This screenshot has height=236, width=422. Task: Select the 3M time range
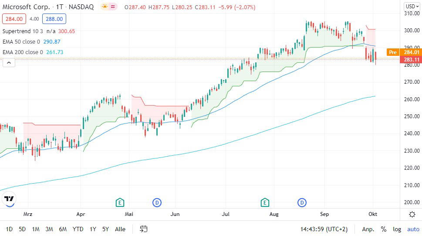(49, 229)
